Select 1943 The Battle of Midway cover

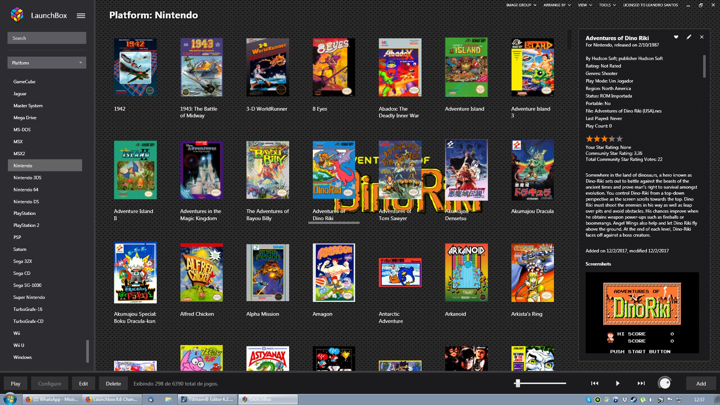click(201, 67)
